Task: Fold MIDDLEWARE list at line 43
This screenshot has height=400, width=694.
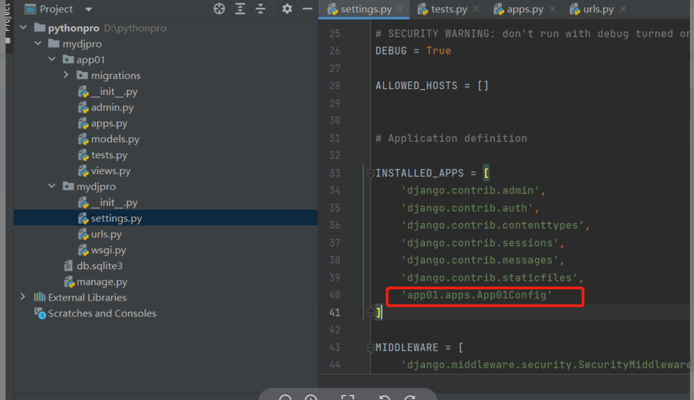Action: [x=371, y=348]
